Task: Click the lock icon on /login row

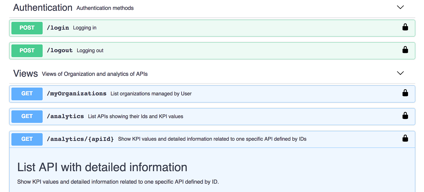Action: click(x=405, y=27)
